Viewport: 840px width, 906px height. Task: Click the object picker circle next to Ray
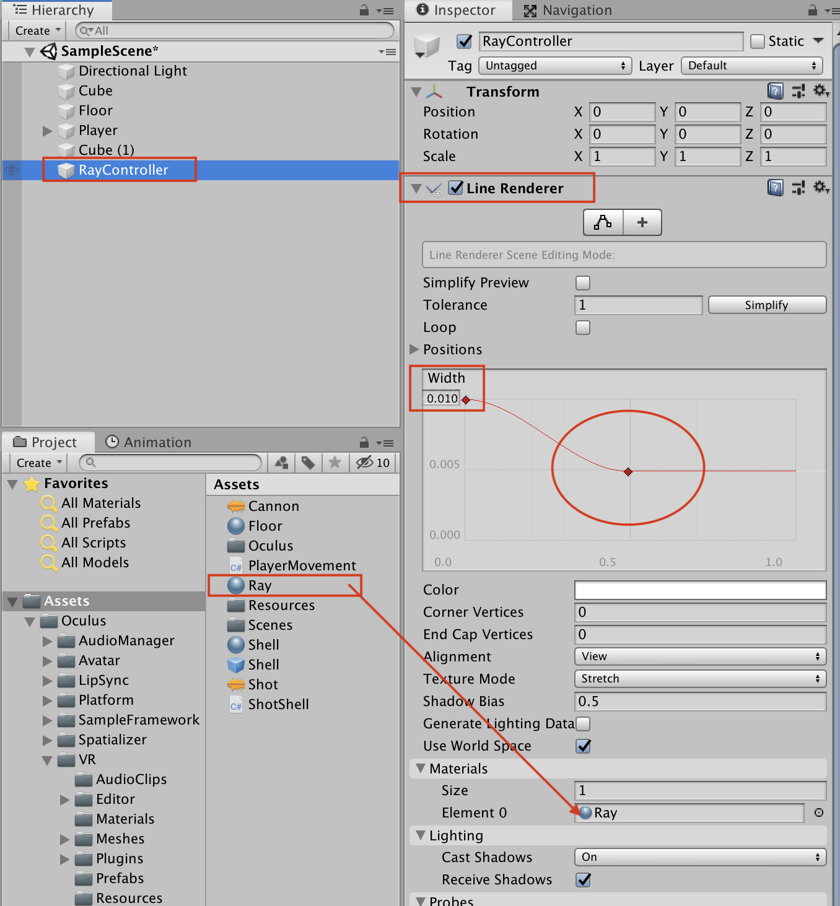(x=819, y=812)
